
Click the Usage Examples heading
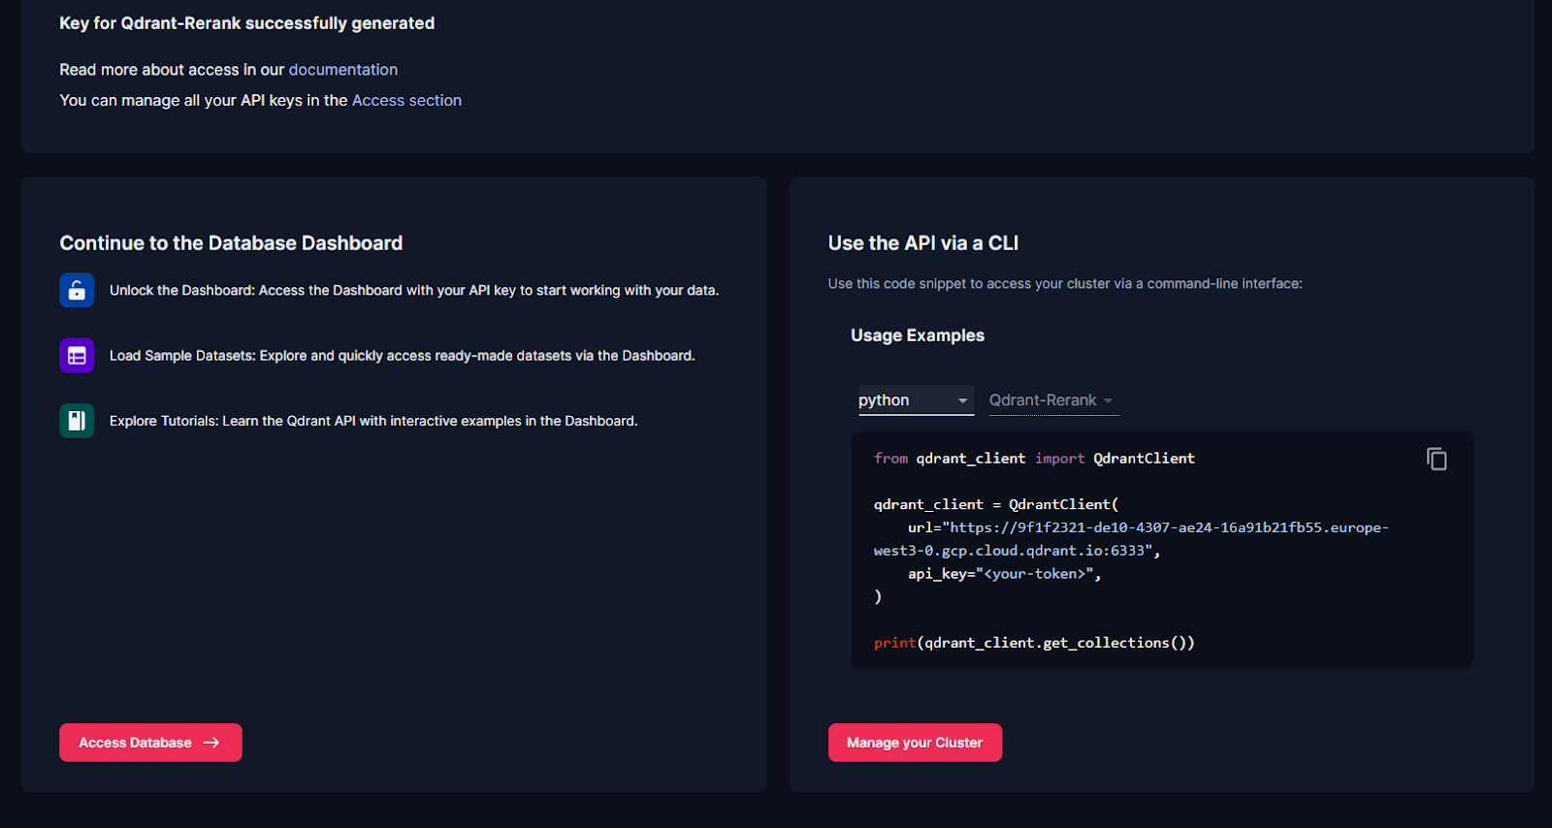click(x=918, y=335)
